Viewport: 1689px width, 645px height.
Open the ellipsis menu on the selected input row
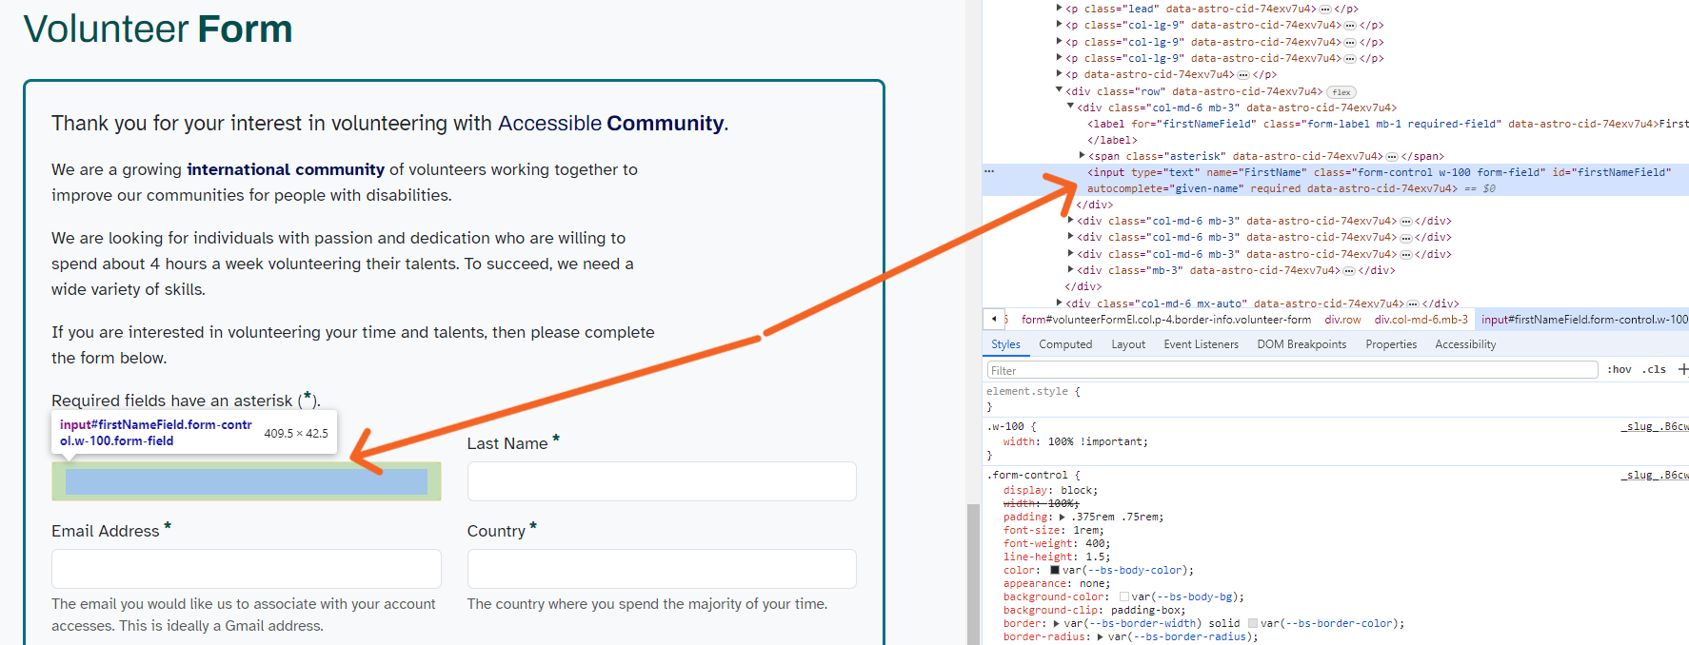pos(989,171)
